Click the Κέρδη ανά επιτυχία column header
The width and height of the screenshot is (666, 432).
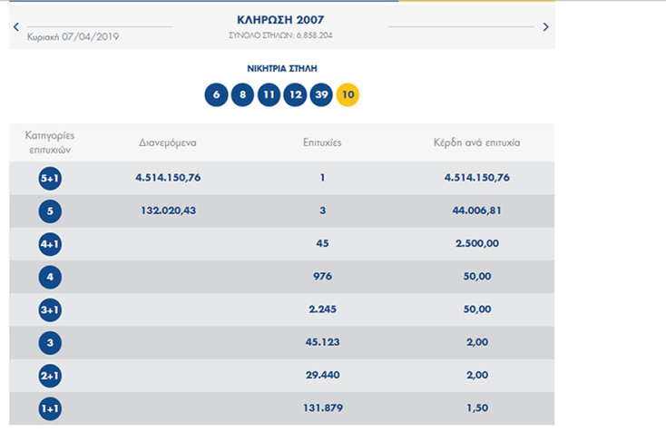click(x=477, y=143)
